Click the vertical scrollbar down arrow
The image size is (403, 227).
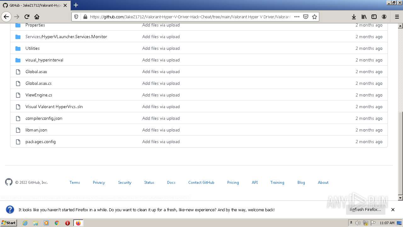[x=400, y=198]
